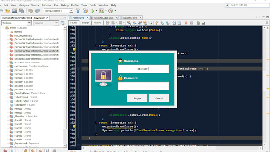
Task: Run the project with green play icon
Action: [x=93, y=11]
